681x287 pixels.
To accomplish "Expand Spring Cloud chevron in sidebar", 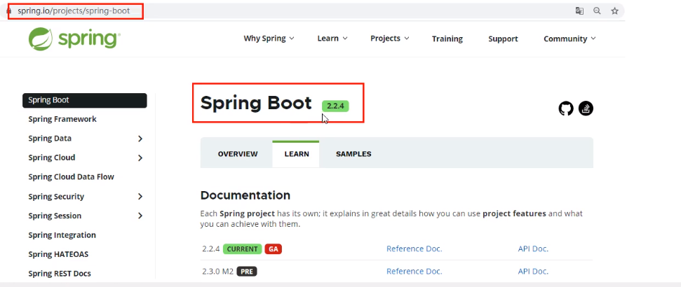I will pos(140,157).
